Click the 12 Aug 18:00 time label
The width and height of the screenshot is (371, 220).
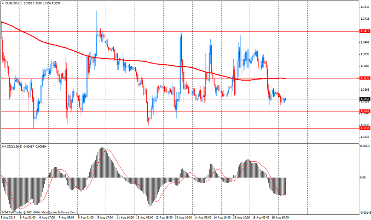164,217
